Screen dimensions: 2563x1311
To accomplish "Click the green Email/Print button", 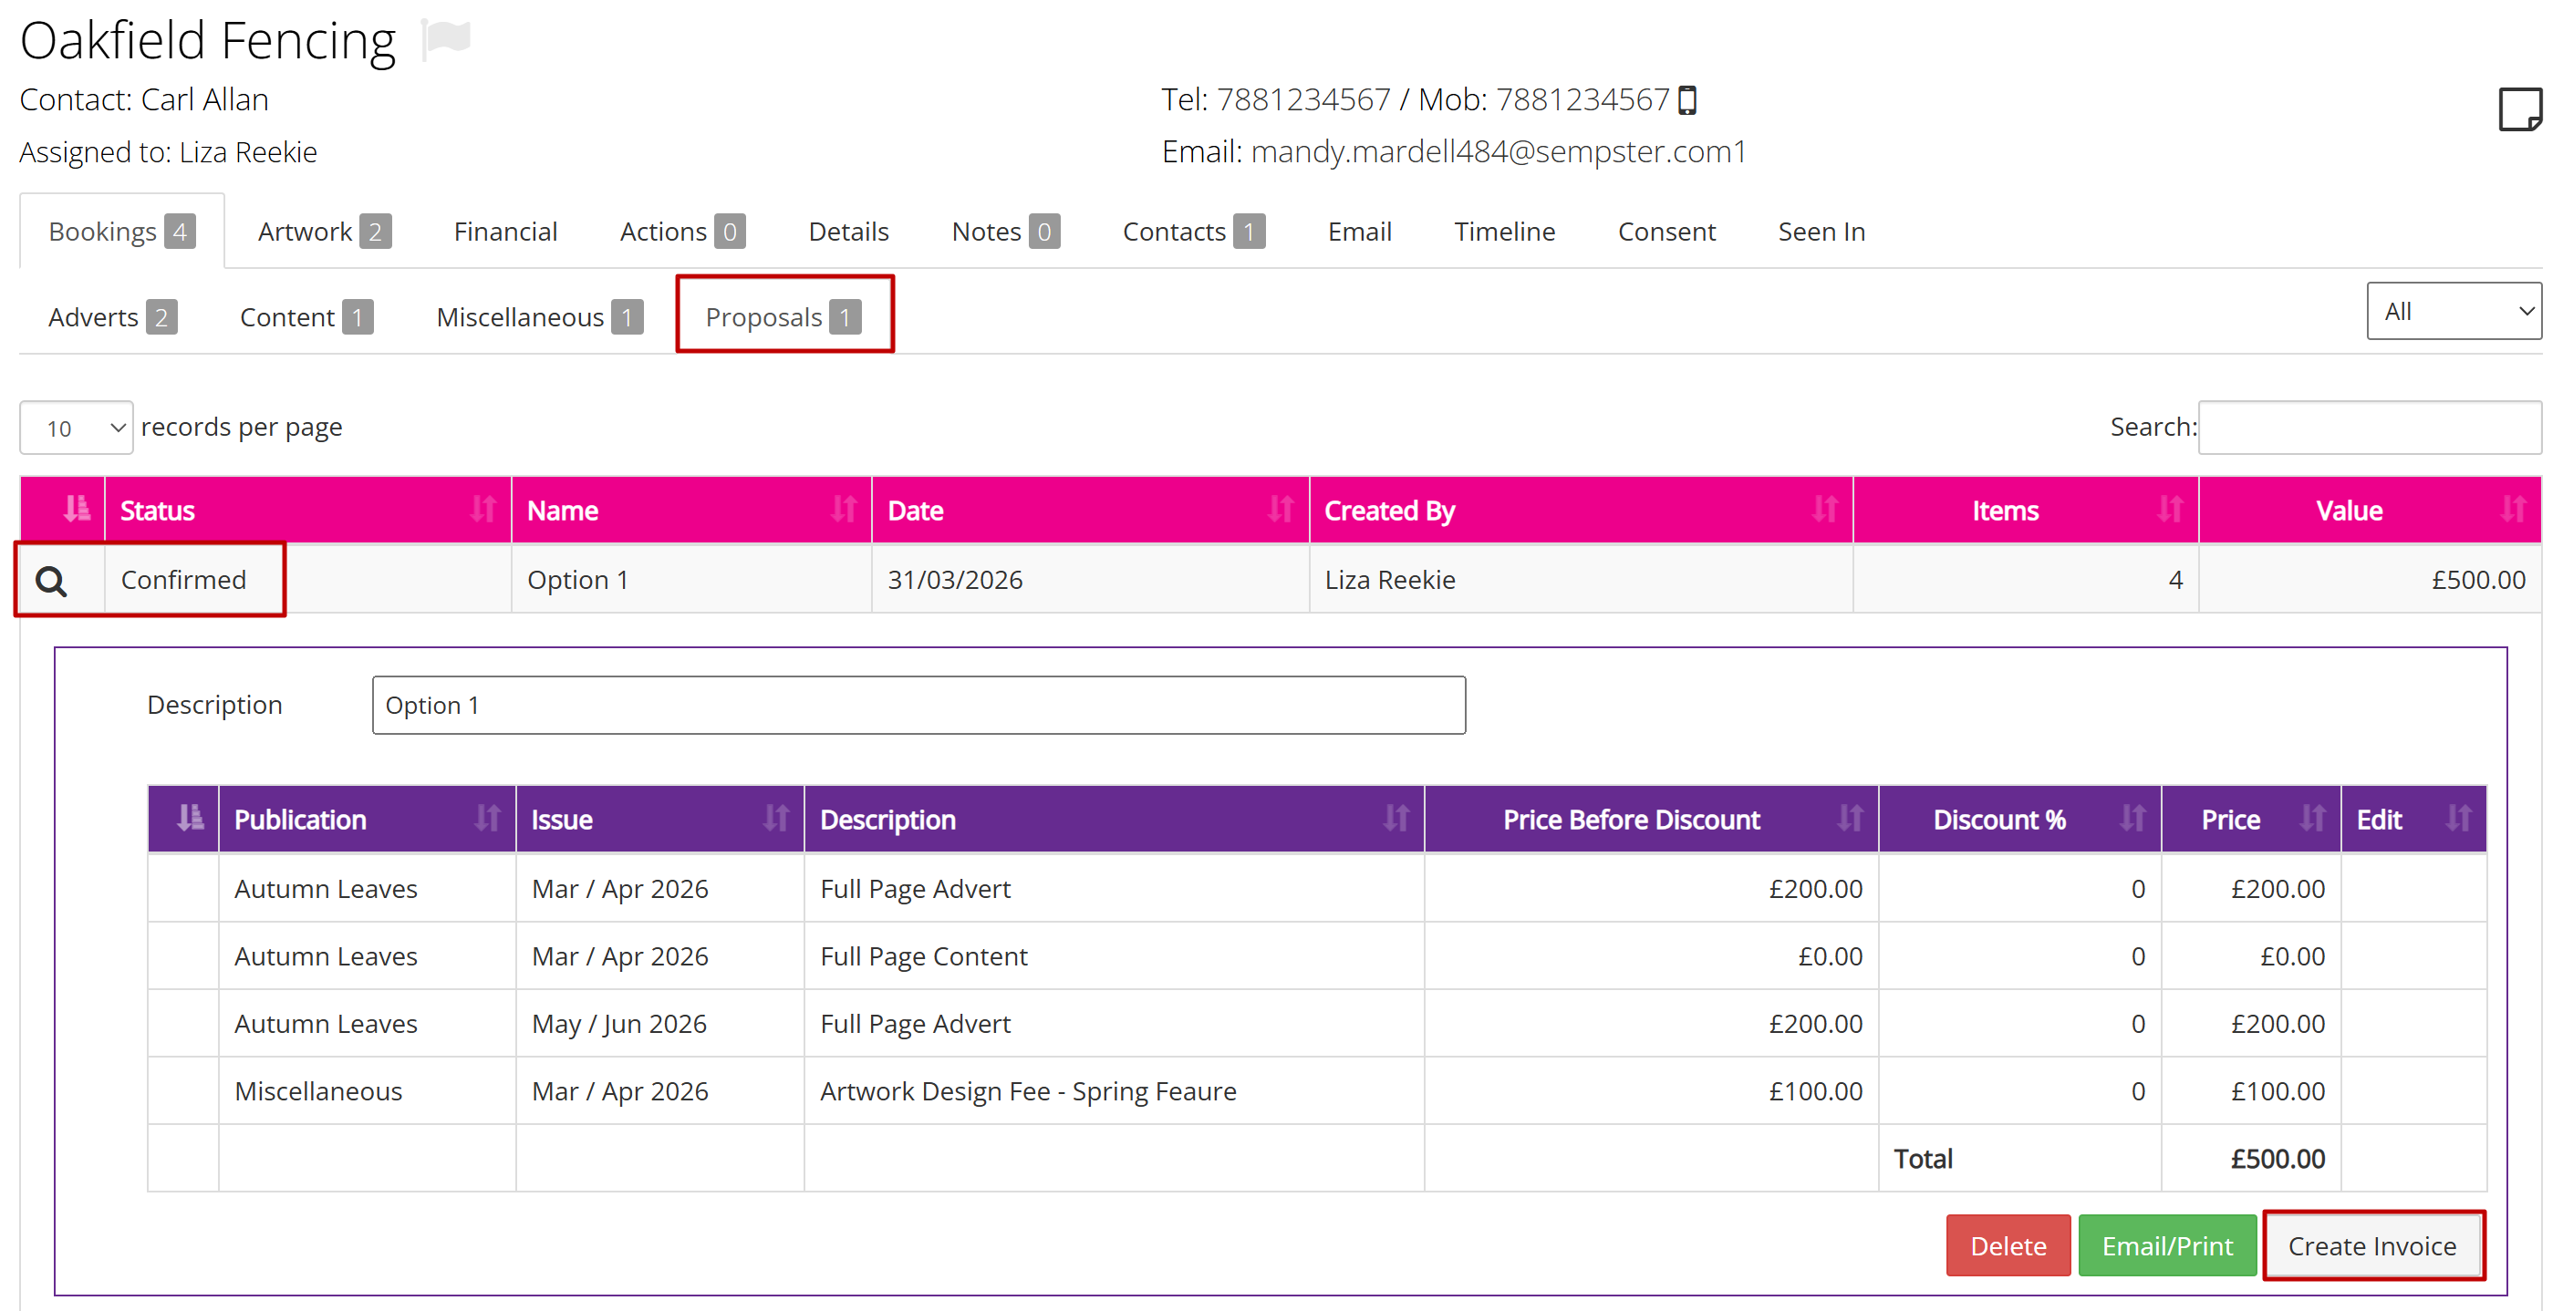I will point(2167,1245).
